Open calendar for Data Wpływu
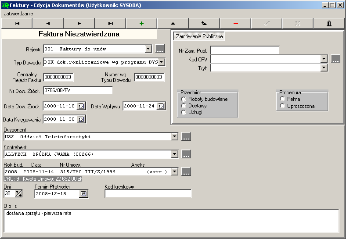The width and height of the screenshot is (346, 239). coord(161,106)
